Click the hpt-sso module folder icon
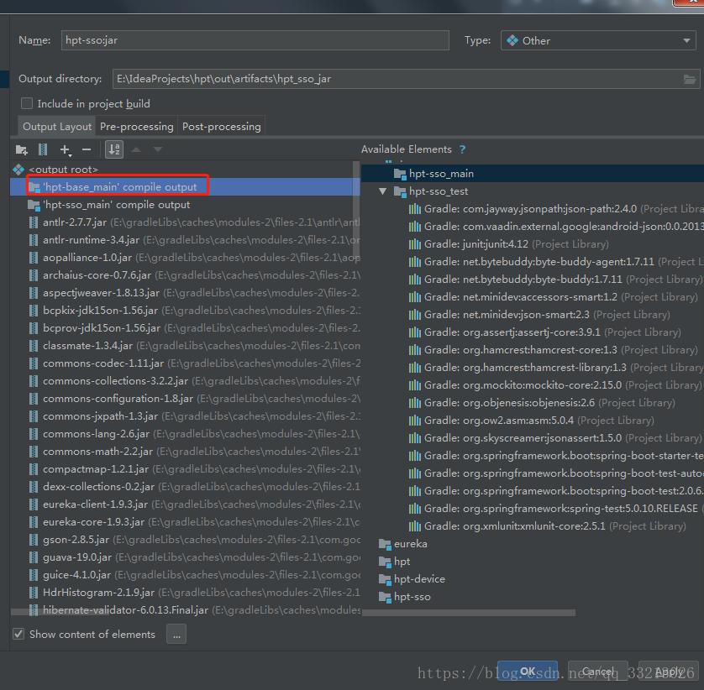The height and width of the screenshot is (690, 704). pyautogui.click(x=385, y=597)
